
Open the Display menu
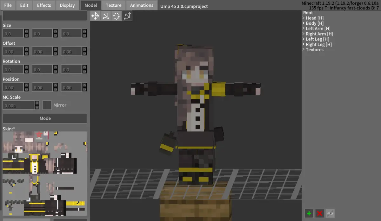coord(67,5)
